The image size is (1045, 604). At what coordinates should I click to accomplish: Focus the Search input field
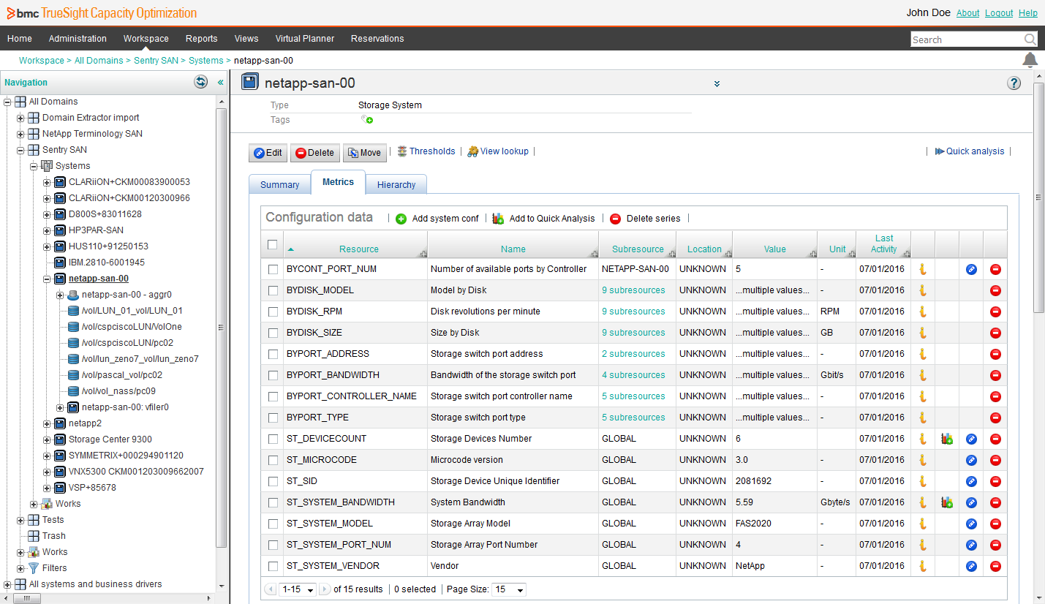967,39
